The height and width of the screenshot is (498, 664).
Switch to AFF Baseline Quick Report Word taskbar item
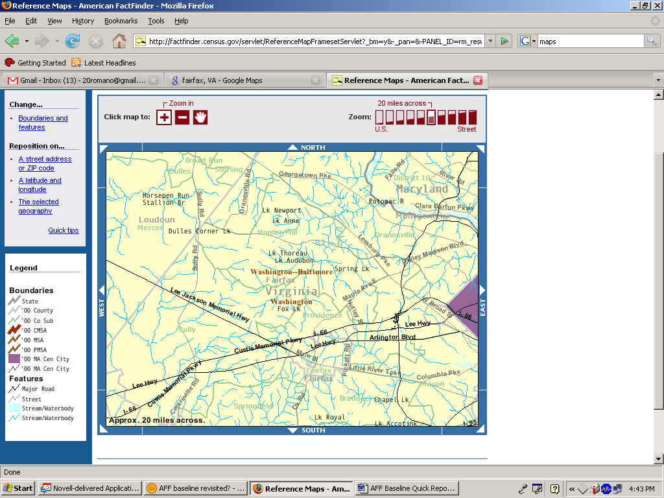click(407, 488)
